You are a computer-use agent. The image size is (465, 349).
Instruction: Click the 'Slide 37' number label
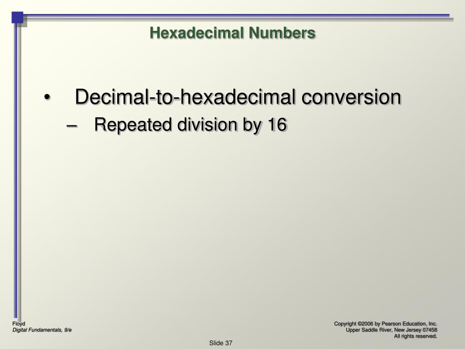(x=221, y=343)
